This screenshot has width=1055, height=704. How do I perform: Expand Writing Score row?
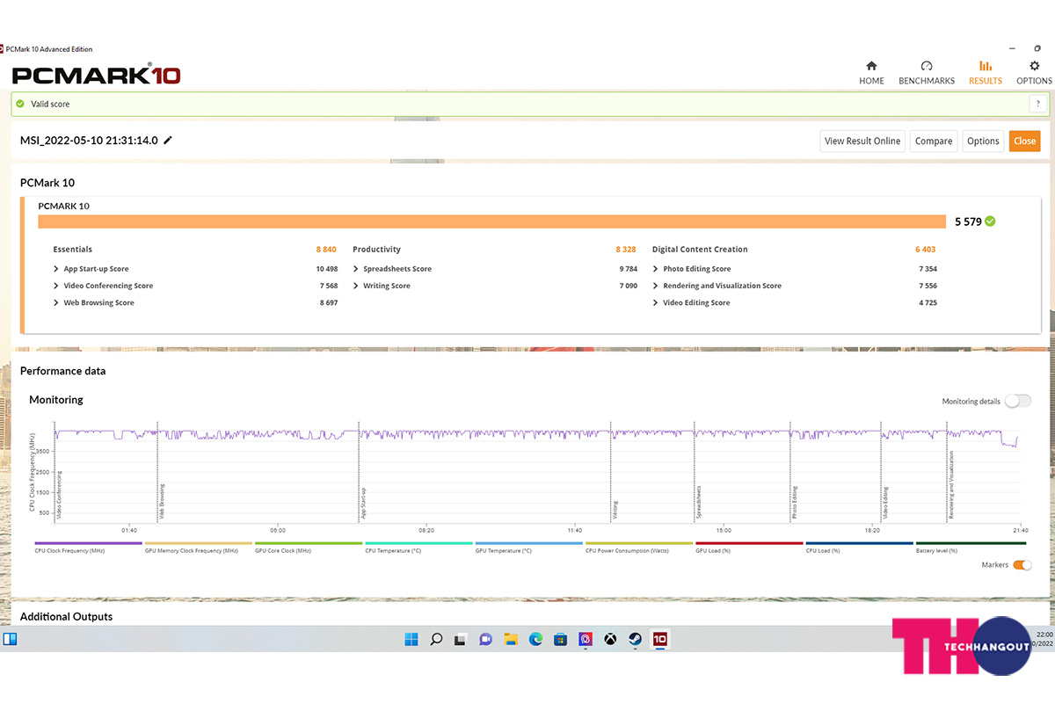(356, 286)
